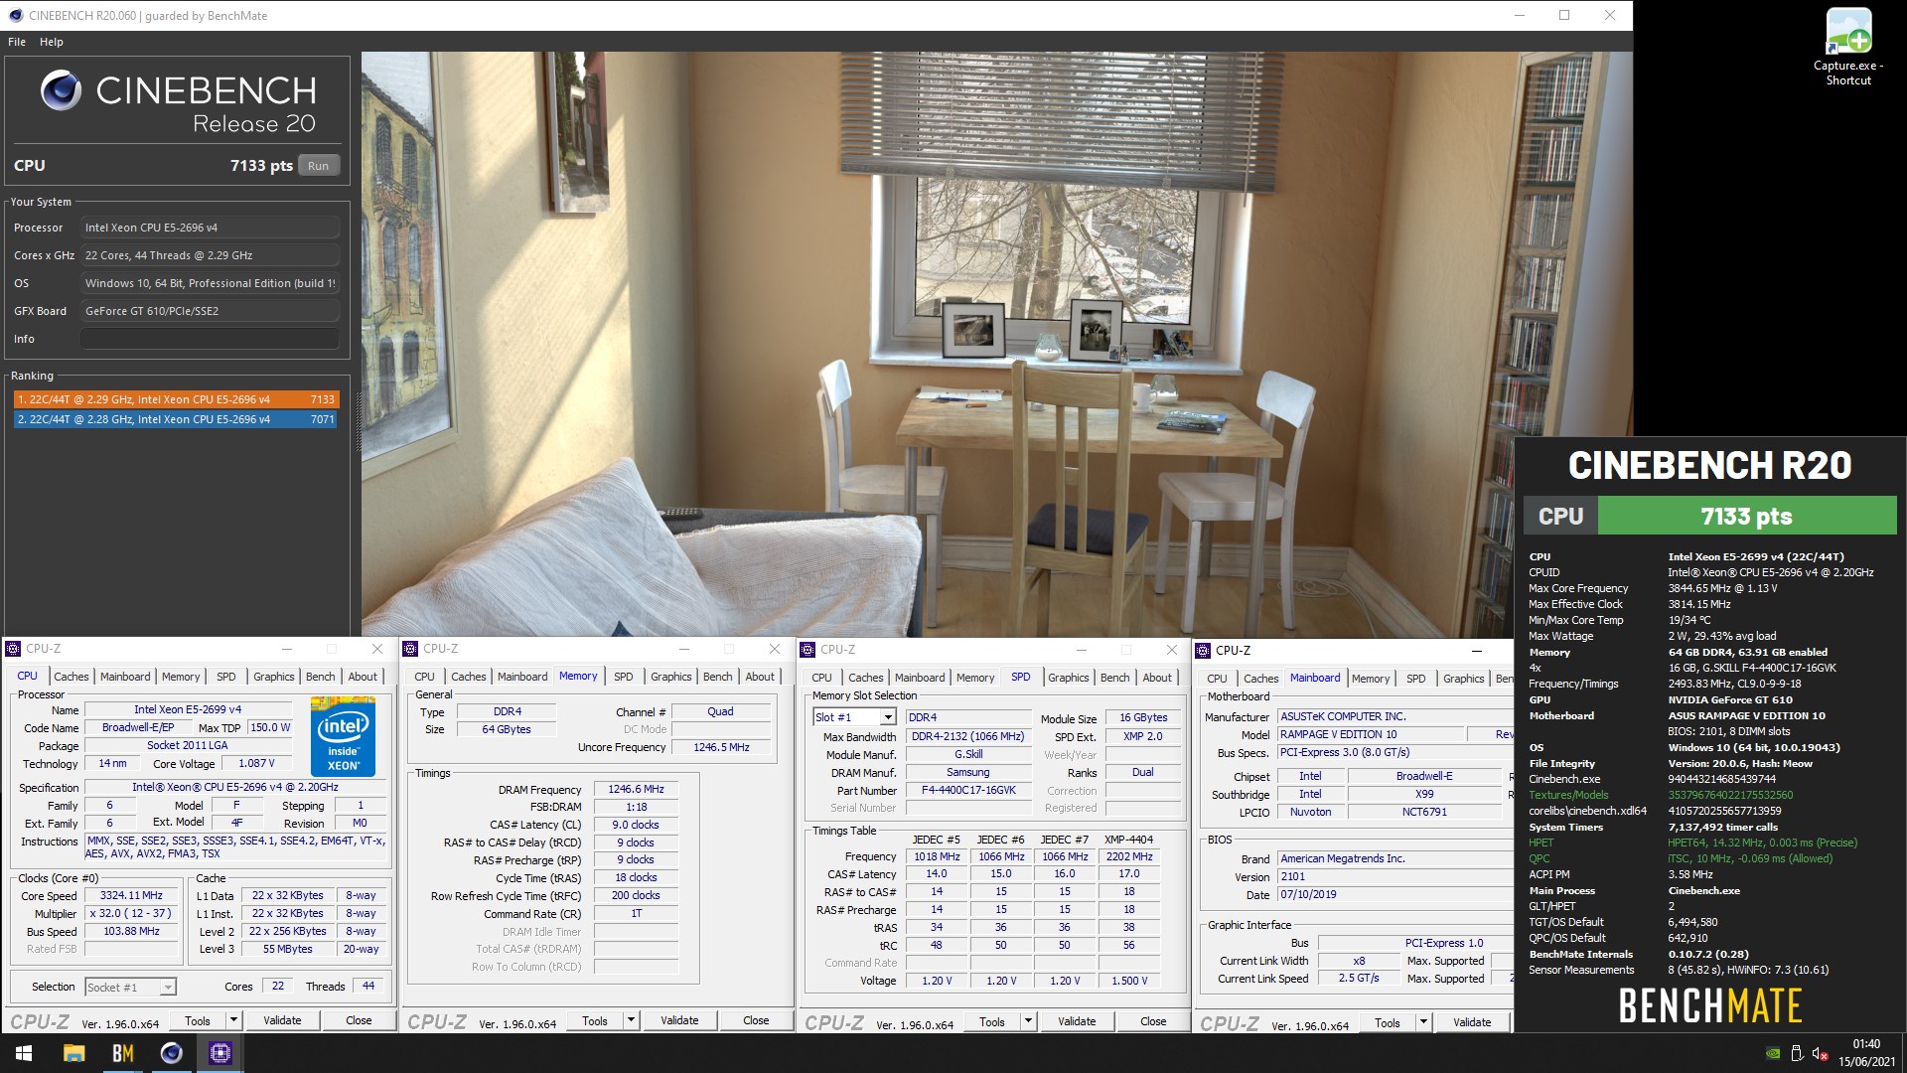The height and width of the screenshot is (1073, 1907).
Task: Expand Tools dropdown arrow in third CPU-Z
Action: tap(1028, 1021)
